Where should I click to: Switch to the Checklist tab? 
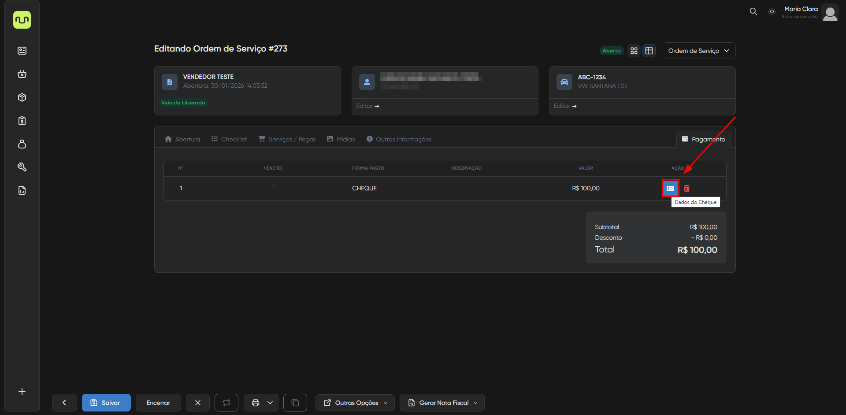pyautogui.click(x=229, y=139)
